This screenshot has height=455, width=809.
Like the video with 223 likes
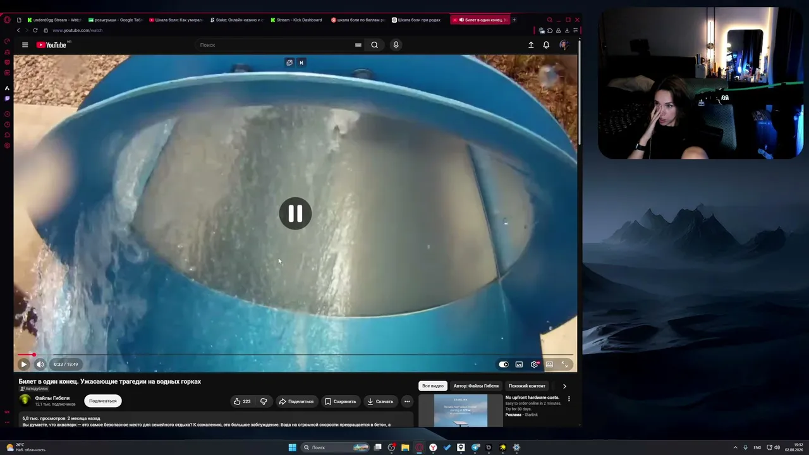(x=242, y=401)
